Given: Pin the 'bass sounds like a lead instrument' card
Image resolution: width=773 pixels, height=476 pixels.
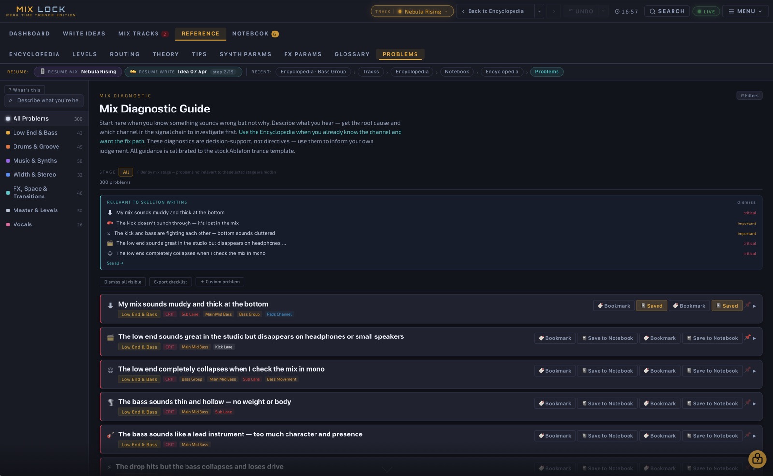Looking at the screenshot, I should (x=747, y=435).
